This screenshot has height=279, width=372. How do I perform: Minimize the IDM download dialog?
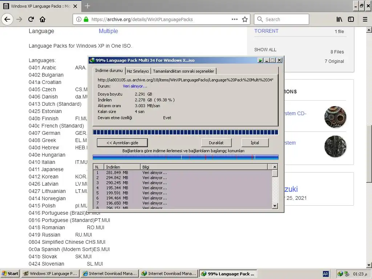(266, 60)
